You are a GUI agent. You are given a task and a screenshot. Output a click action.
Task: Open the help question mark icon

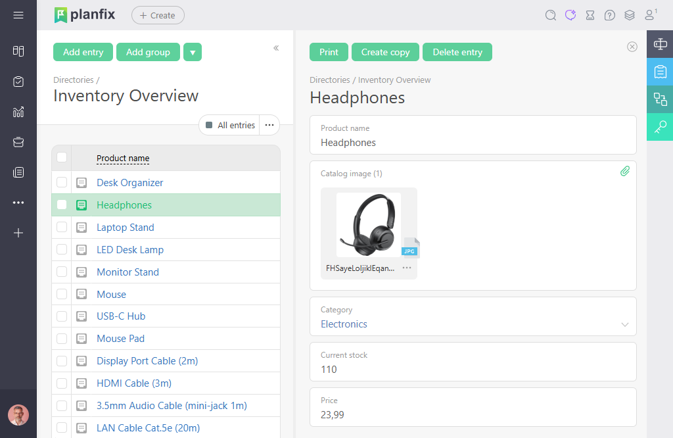[609, 16]
